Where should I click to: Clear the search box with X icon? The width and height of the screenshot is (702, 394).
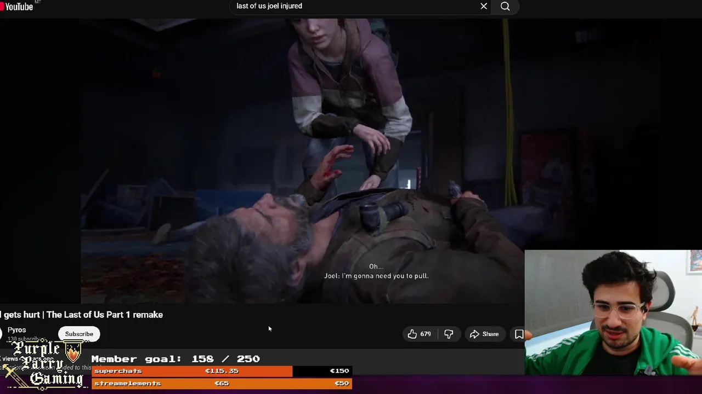[484, 6]
